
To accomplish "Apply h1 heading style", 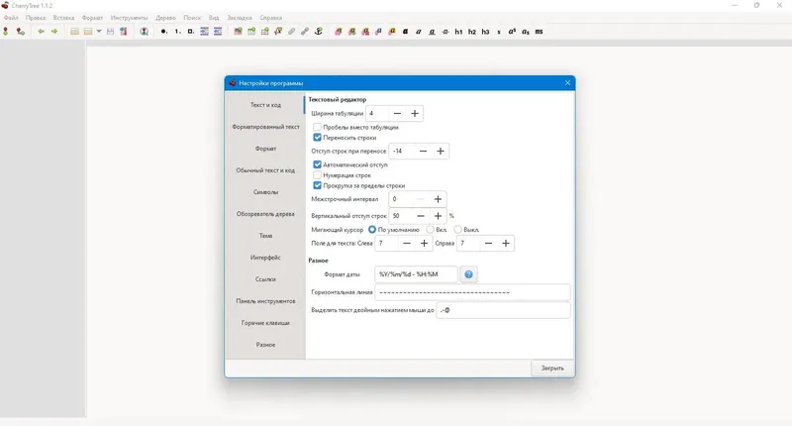I will (458, 32).
